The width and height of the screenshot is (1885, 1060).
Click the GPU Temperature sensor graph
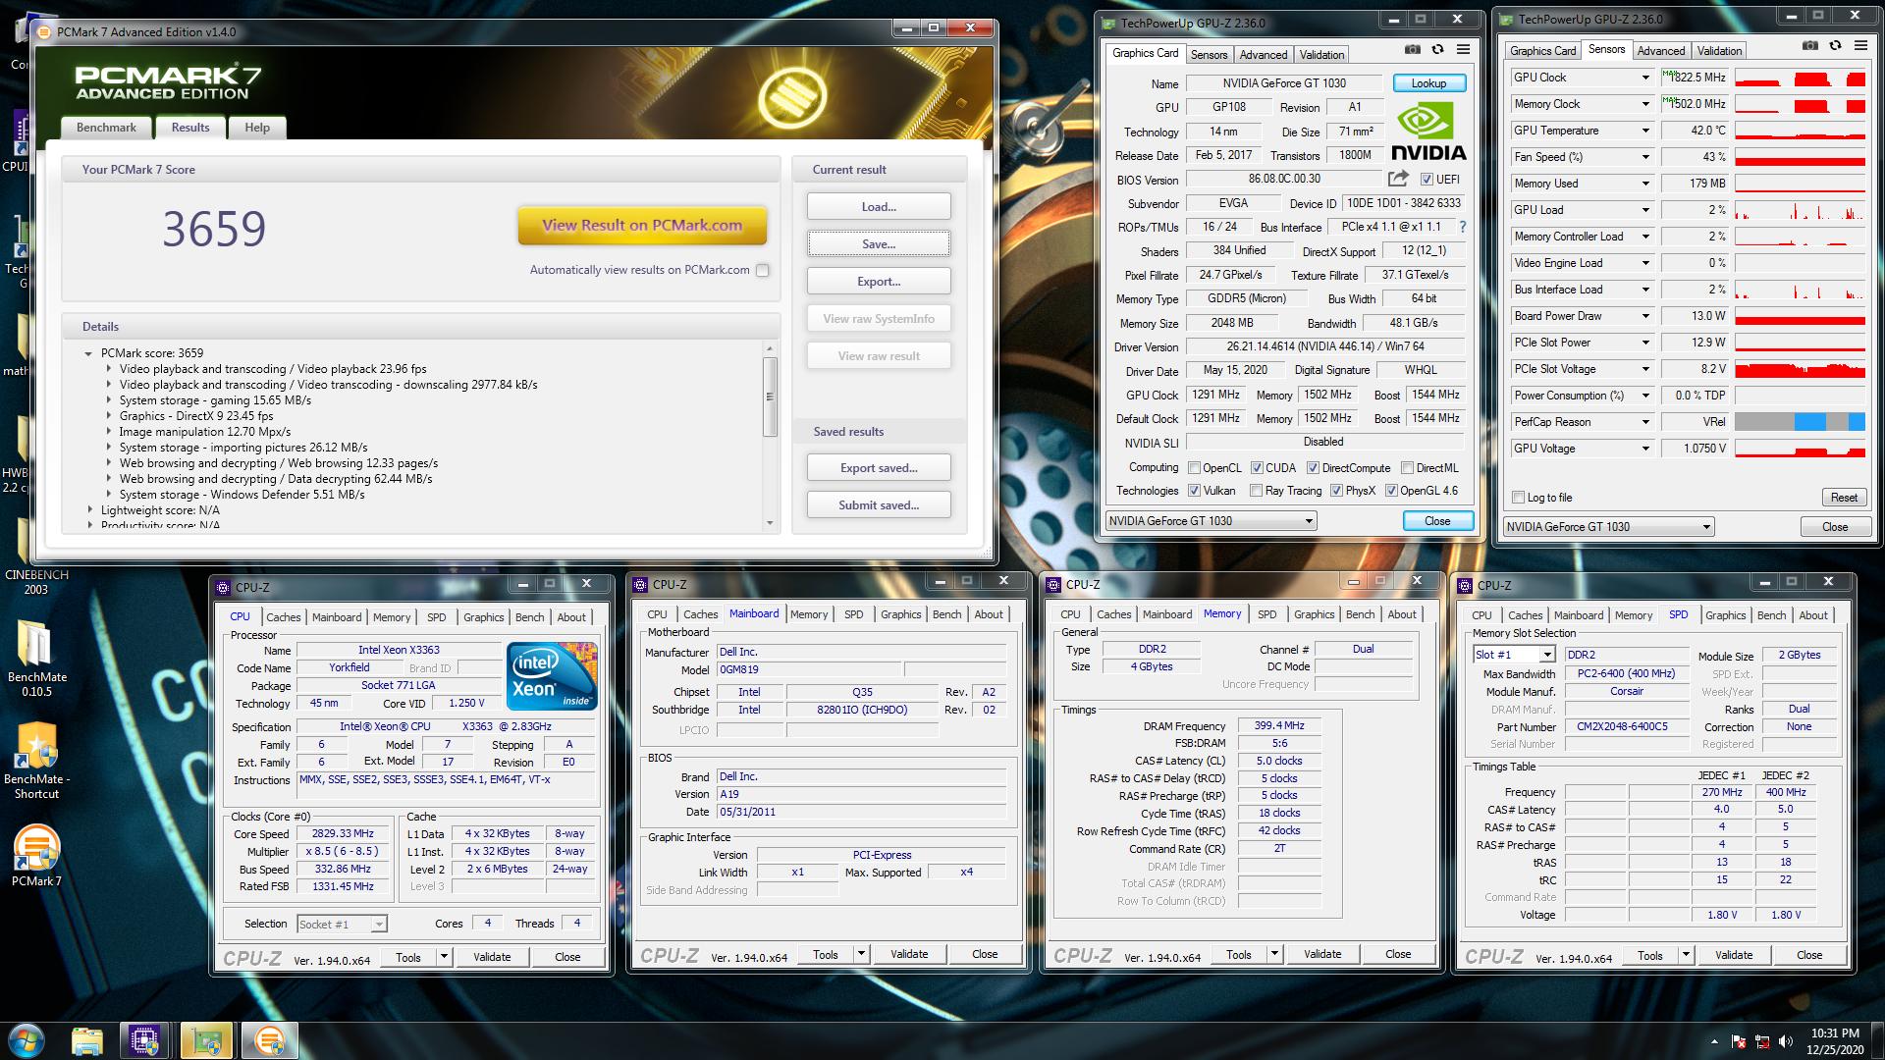(x=1800, y=131)
